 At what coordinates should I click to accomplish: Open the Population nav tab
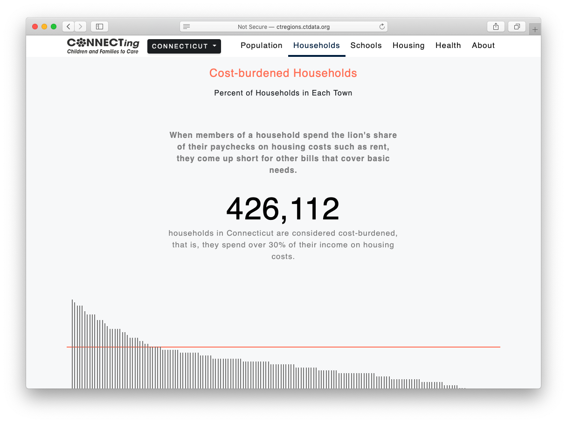262,45
